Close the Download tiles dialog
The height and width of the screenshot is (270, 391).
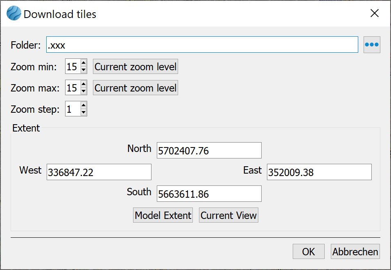point(374,13)
